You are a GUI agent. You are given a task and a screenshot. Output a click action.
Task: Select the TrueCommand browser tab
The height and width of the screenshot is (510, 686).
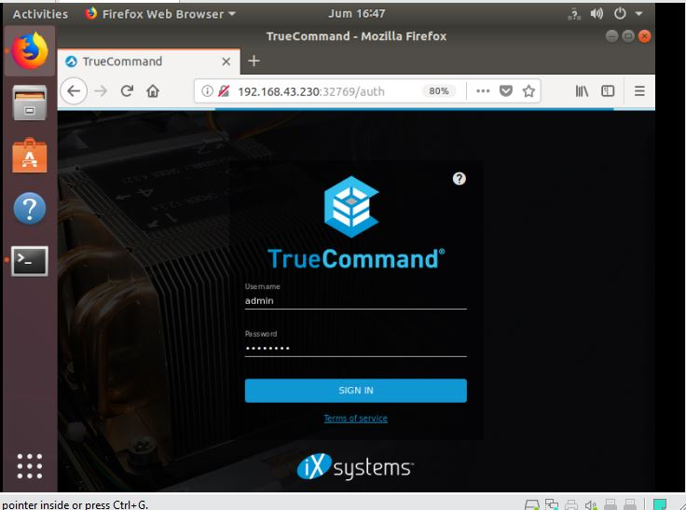(149, 62)
